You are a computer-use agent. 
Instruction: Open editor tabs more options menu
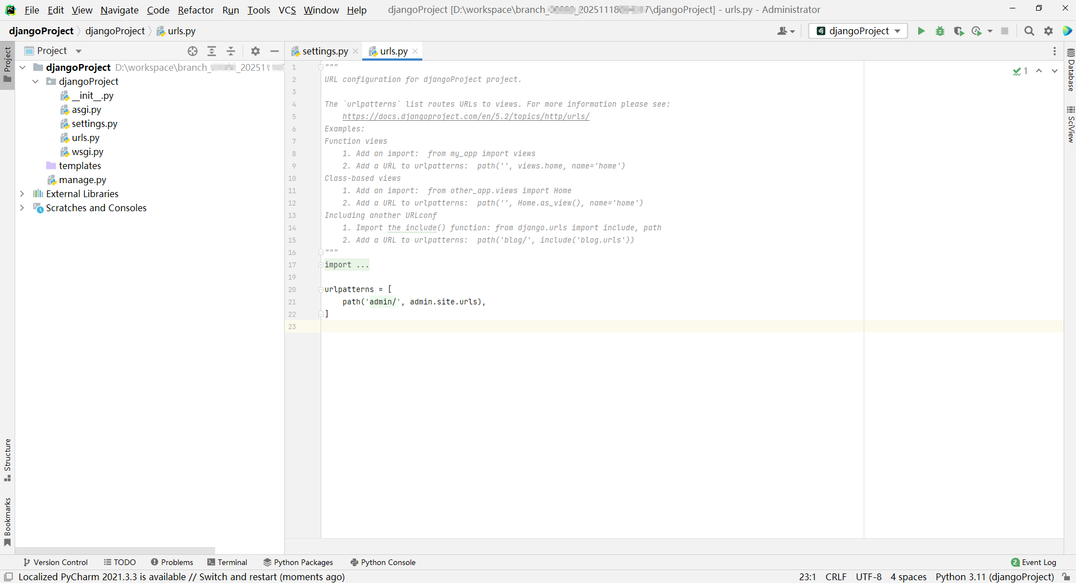(x=1055, y=51)
